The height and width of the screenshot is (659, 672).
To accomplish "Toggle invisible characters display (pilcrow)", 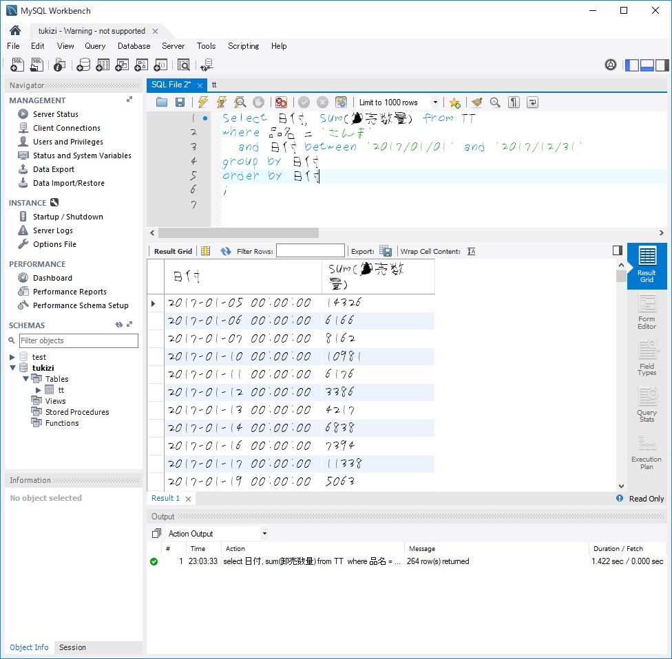I will point(514,102).
